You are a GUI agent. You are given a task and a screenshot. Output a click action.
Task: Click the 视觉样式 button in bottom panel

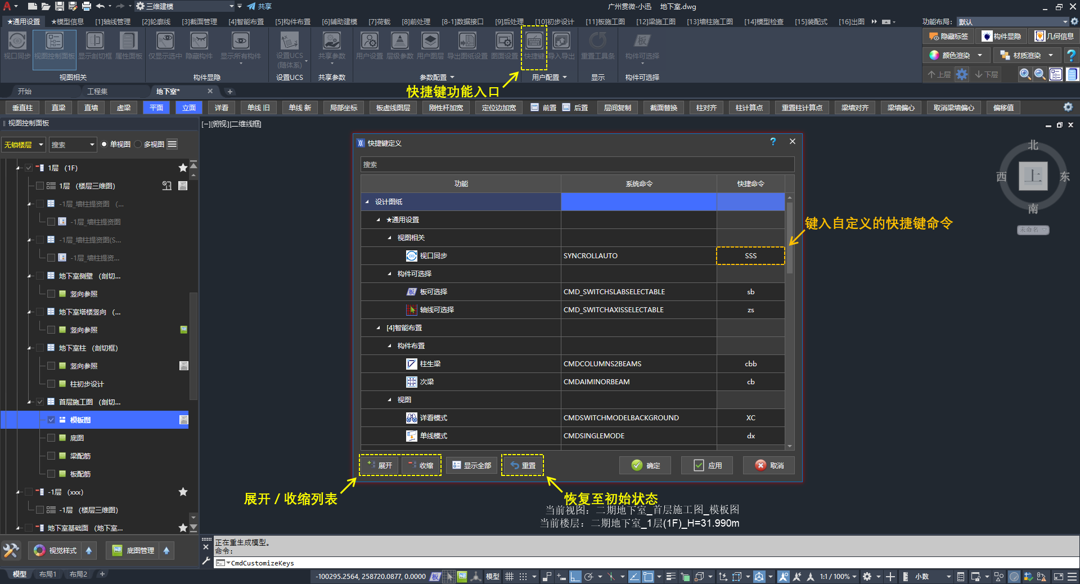point(56,550)
